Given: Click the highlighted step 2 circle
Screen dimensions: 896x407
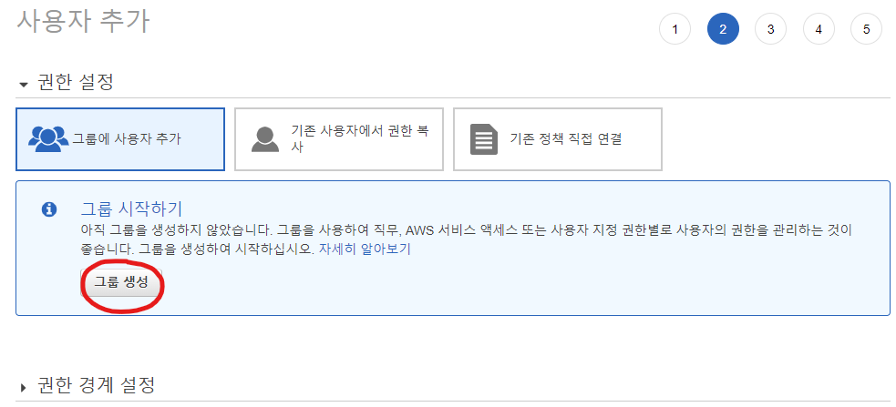Looking at the screenshot, I should tap(723, 28).
